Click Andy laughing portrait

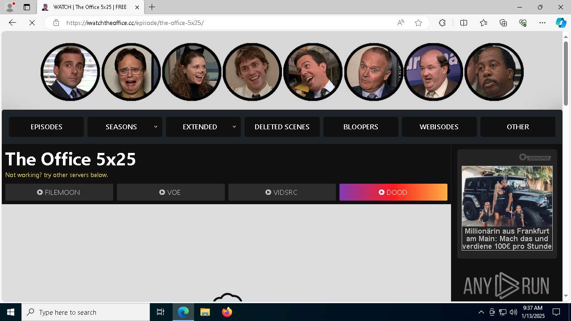pyautogui.click(x=313, y=72)
